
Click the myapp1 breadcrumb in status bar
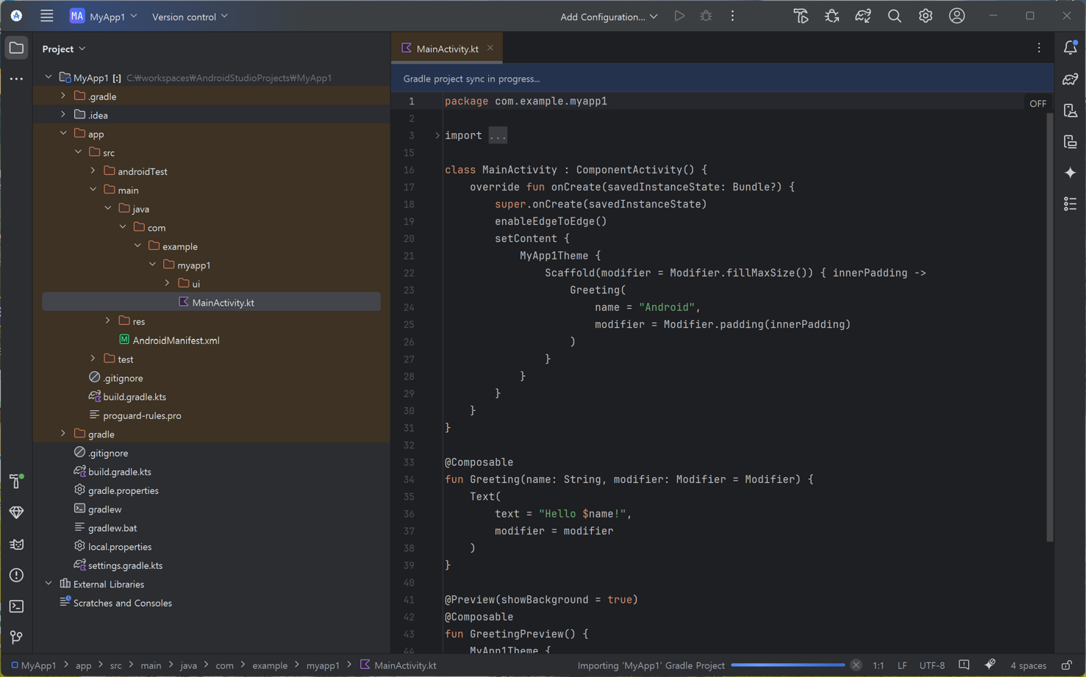point(323,666)
